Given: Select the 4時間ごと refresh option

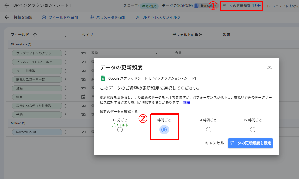Looking at the screenshot, I should 209,129.
